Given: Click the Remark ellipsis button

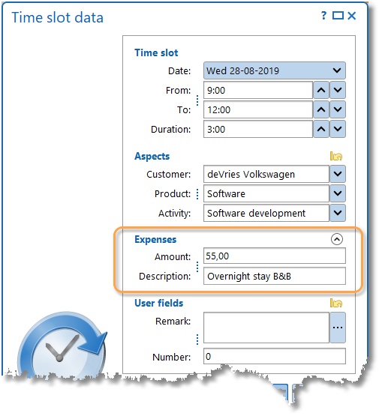Looking at the screenshot, I should [338, 328].
